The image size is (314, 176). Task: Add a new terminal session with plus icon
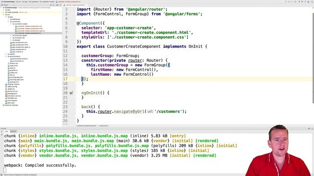(x=1, y=132)
